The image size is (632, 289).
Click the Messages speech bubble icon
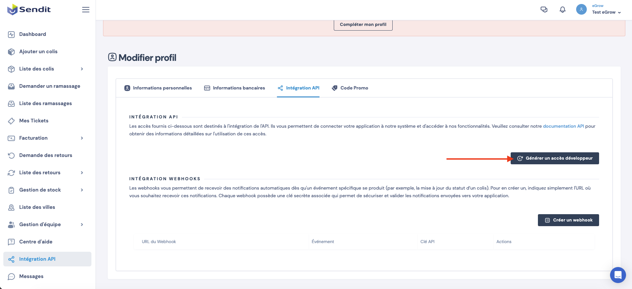(x=11, y=276)
